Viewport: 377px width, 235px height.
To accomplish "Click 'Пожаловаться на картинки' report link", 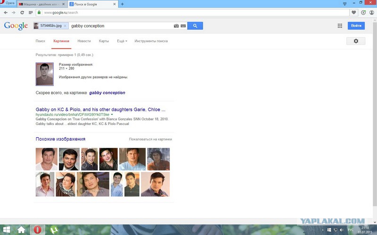I will [150, 139].
